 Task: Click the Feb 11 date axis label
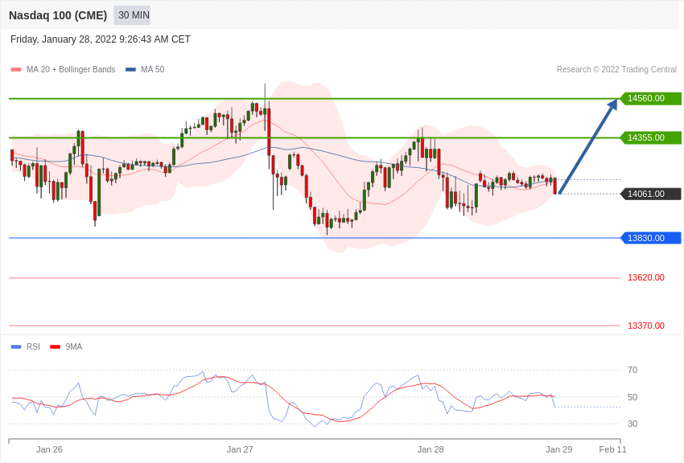(x=612, y=449)
